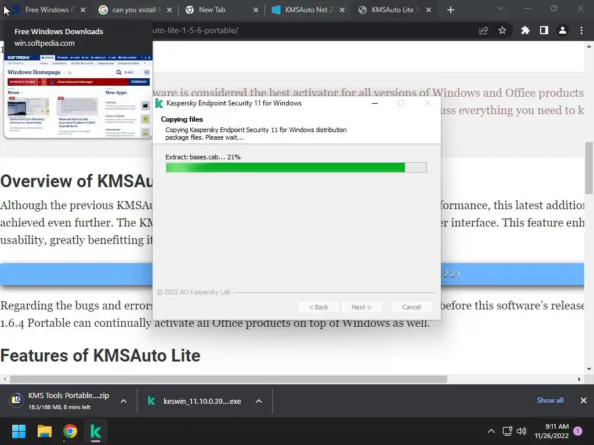Click the 'Extract: bases.cab... 21%' status text
The height and width of the screenshot is (445, 594).
(x=203, y=157)
